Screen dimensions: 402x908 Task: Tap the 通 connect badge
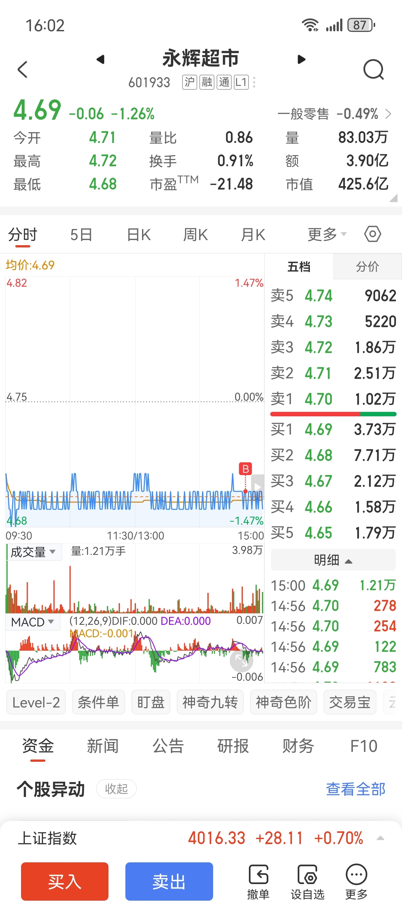[x=224, y=82]
